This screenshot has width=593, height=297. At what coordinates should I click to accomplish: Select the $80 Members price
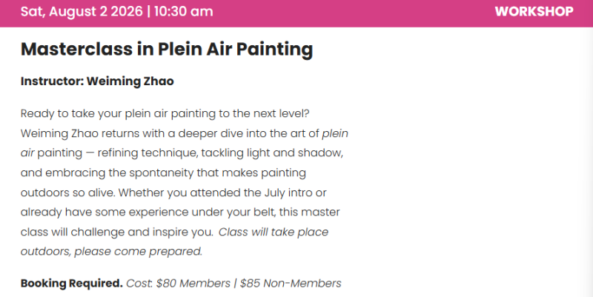click(193, 284)
